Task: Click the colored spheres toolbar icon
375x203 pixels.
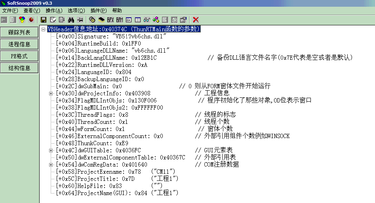Action: point(156,20)
